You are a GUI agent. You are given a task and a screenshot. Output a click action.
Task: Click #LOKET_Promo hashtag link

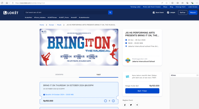point(64,18)
